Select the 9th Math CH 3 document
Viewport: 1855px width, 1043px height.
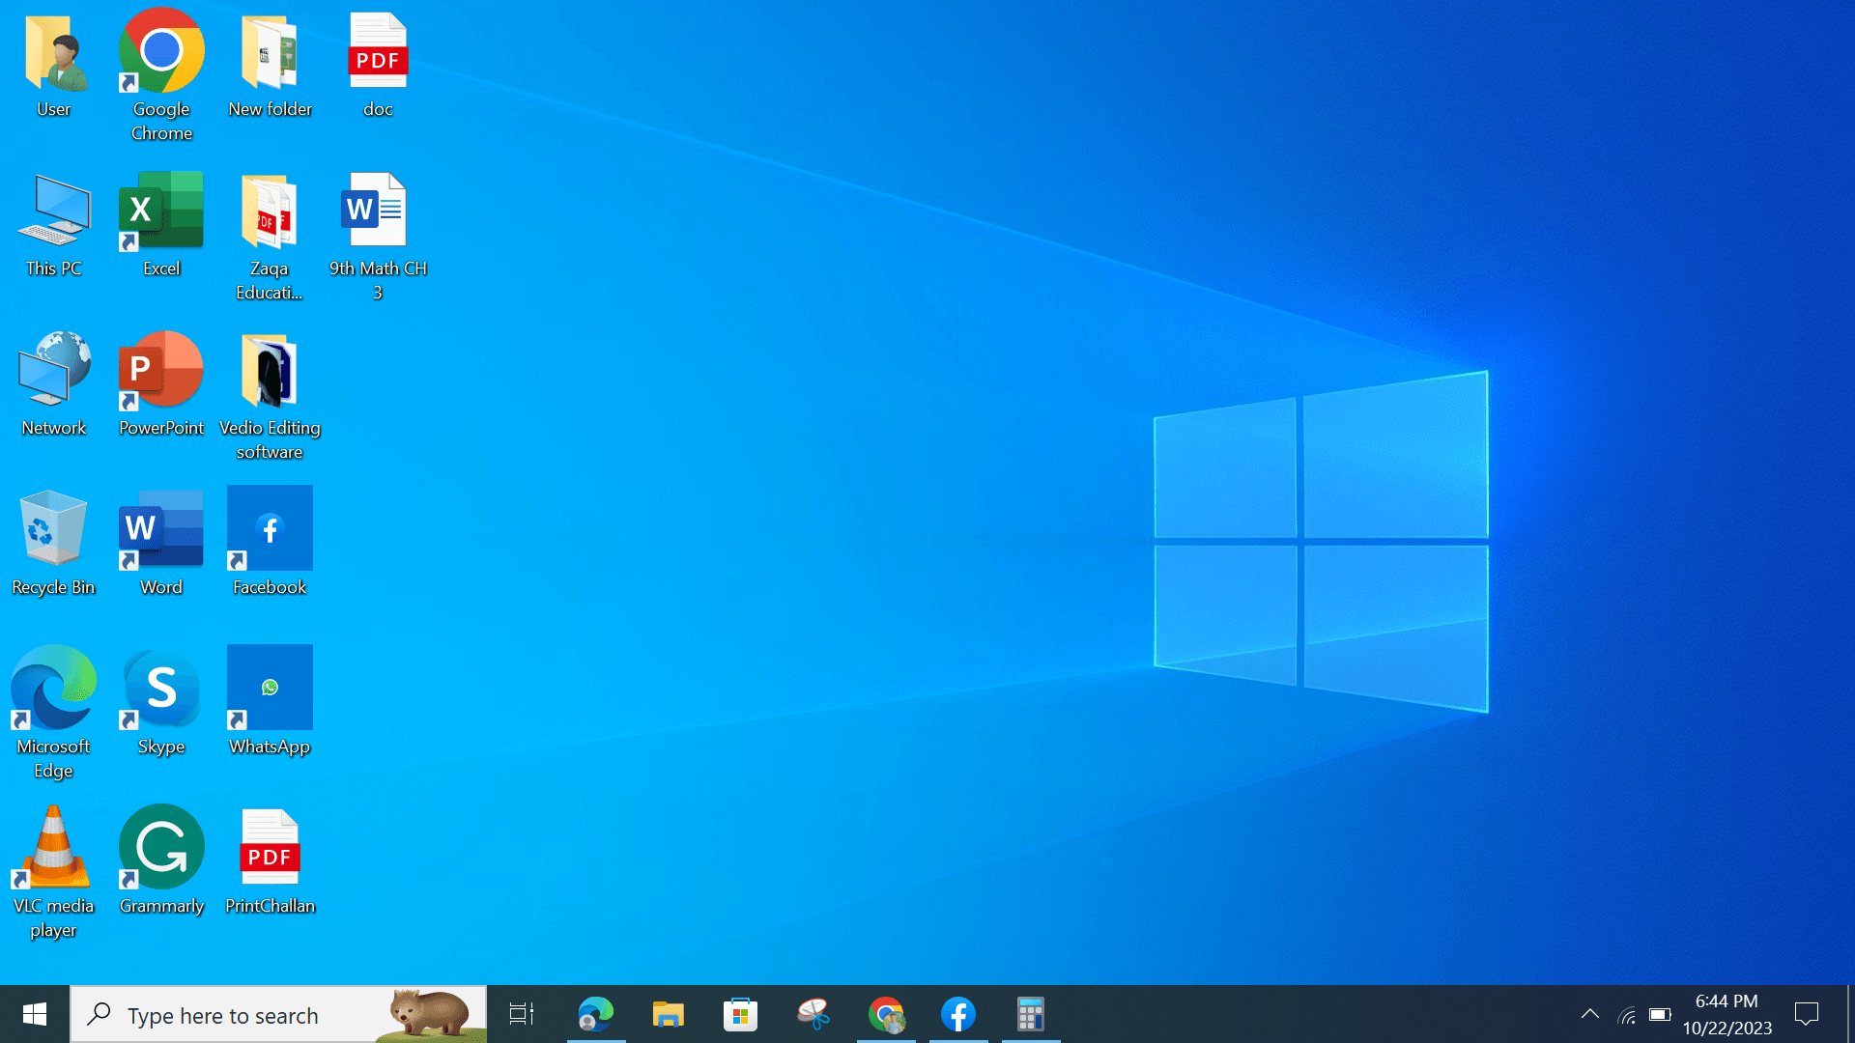378,237
